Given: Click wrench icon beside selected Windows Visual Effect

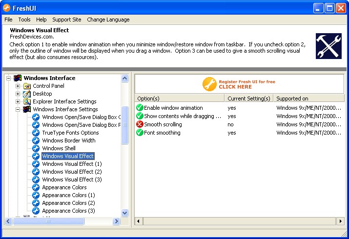Looking at the screenshot, I should coord(36,156).
